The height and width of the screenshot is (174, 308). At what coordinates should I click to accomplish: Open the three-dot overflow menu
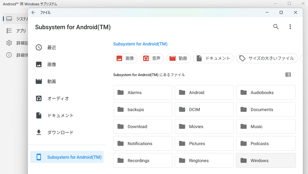[x=290, y=27]
